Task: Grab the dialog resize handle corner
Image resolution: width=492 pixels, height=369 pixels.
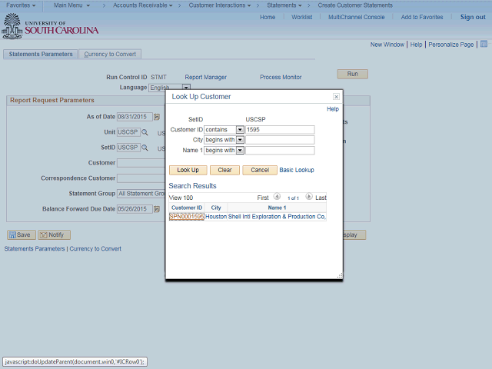Action: point(340,275)
